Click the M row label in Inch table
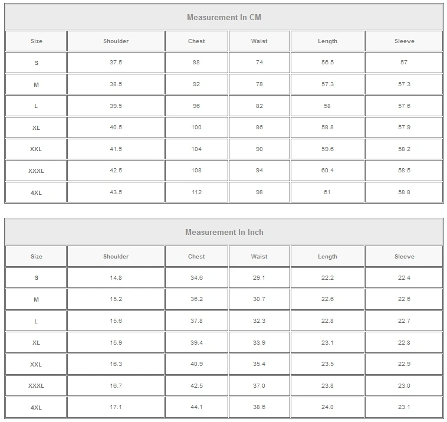447x422 pixels. (x=36, y=300)
